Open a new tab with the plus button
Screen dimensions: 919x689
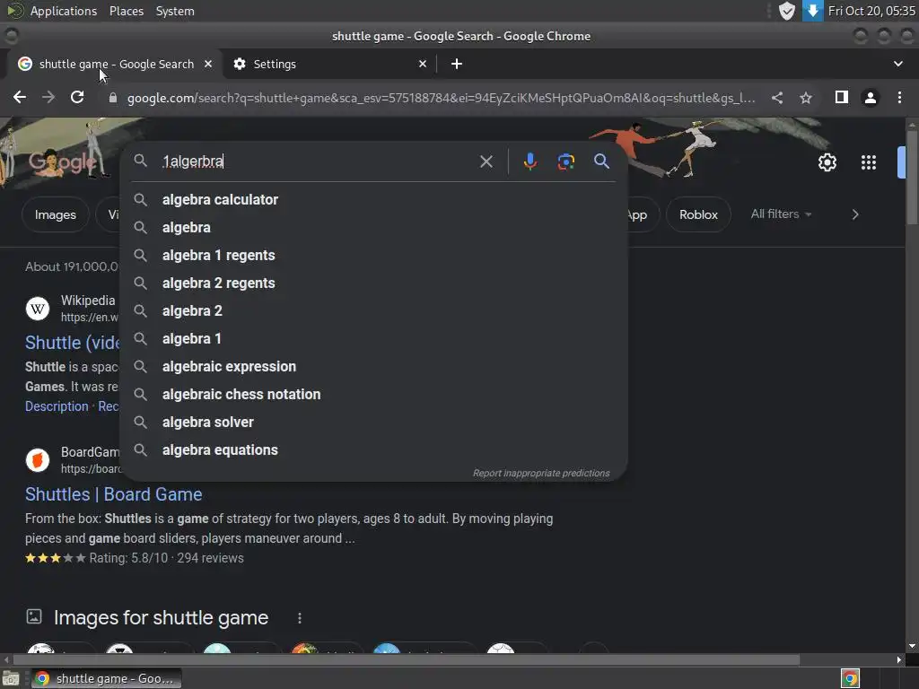[457, 64]
